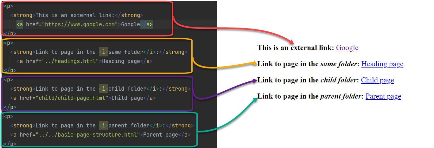This screenshot has width=434, height=148.
Task: Click 'Child page' anchor text in code
Action: 127,98
